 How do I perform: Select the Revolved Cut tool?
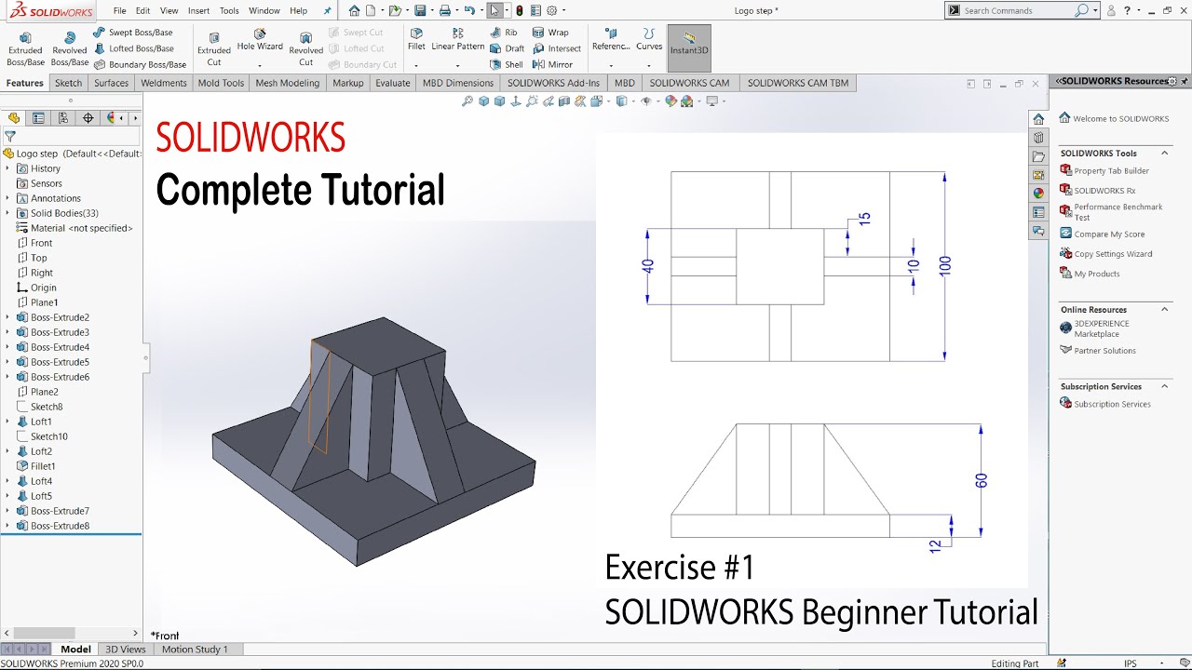click(x=305, y=48)
